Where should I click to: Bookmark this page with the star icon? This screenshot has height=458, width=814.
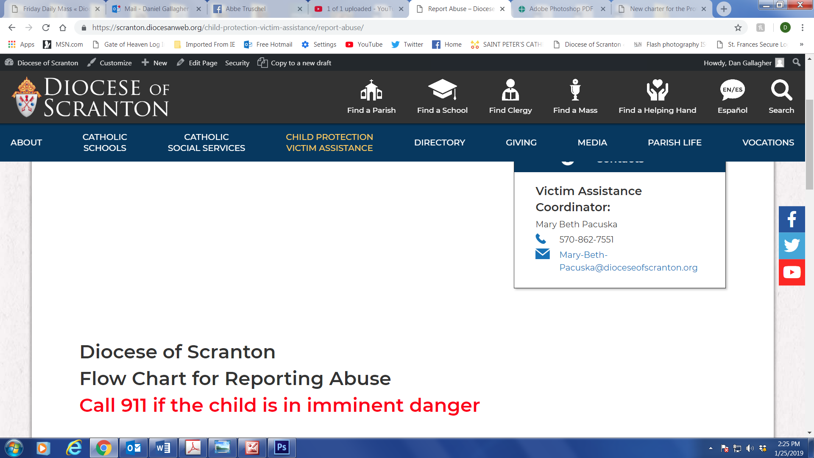pos(738,28)
